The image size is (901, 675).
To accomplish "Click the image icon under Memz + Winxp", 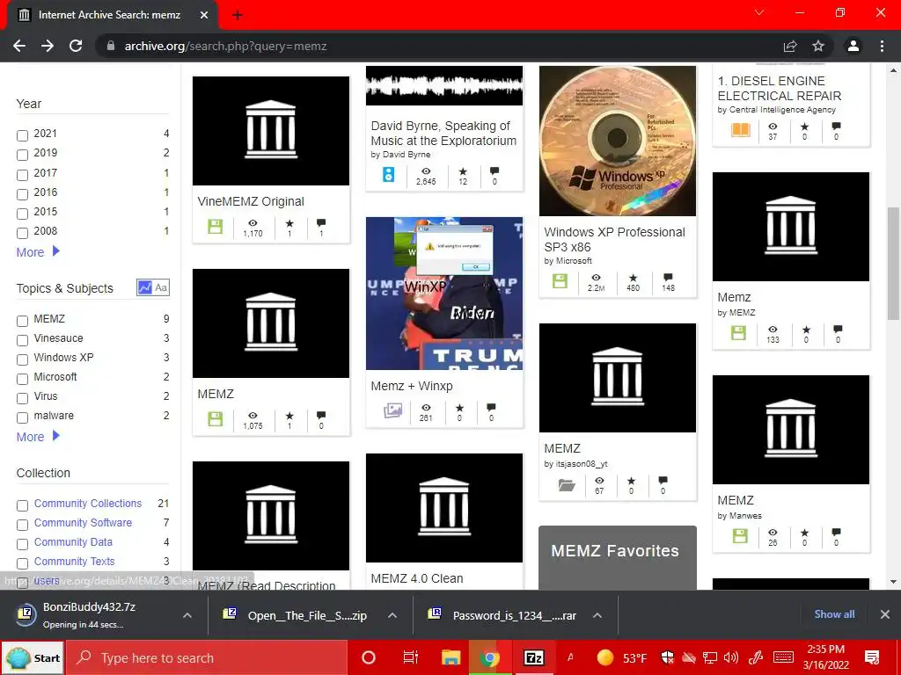I will [393, 410].
